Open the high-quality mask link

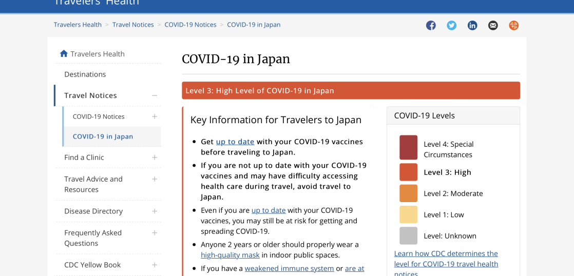point(230,255)
